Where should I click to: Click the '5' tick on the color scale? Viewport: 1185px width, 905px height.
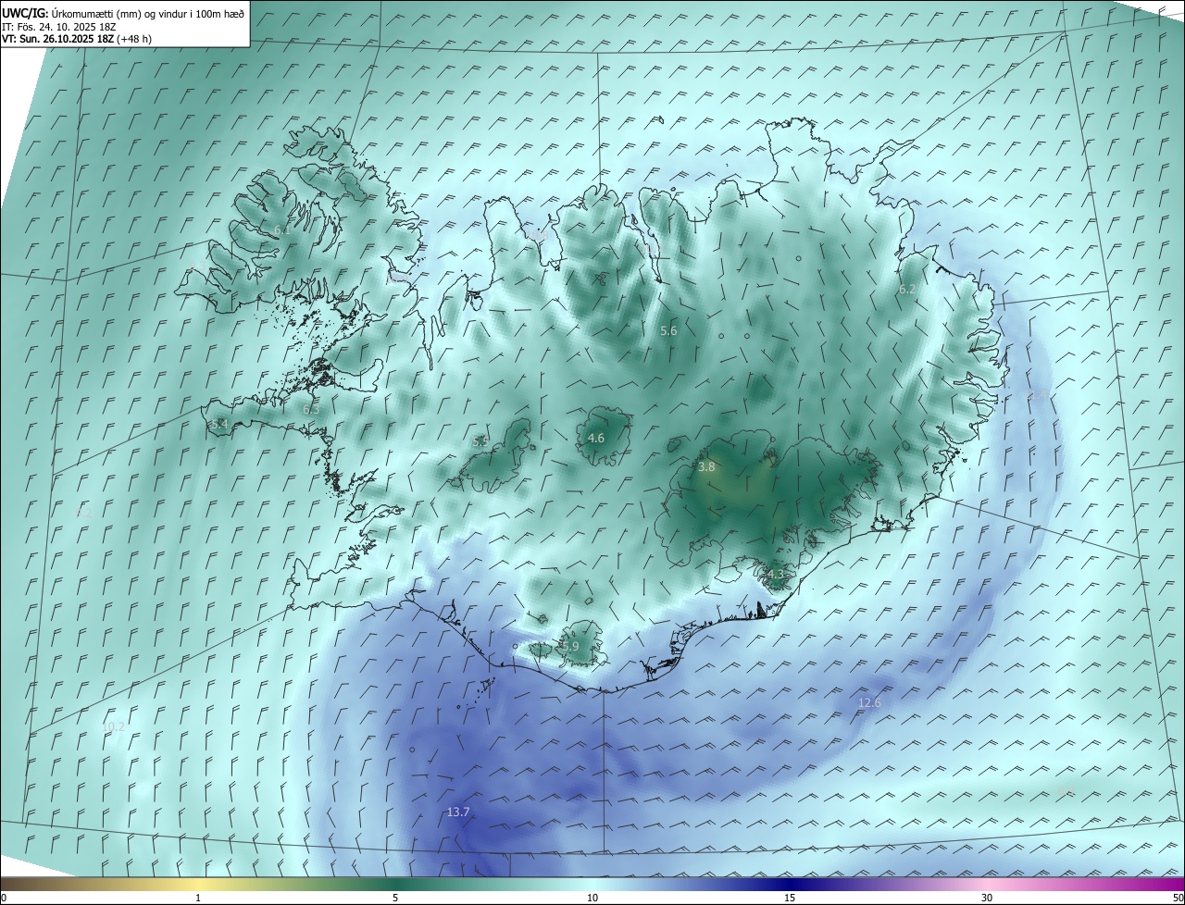(395, 899)
